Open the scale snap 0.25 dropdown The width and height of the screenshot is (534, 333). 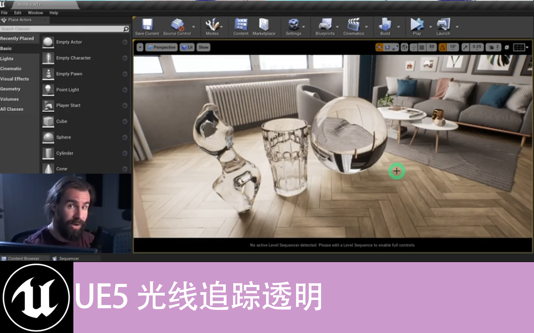coord(477,47)
